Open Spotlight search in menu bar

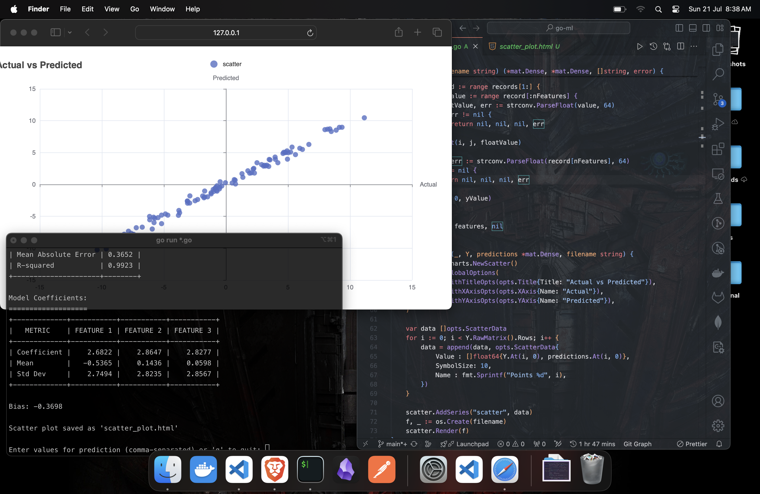[x=658, y=9]
